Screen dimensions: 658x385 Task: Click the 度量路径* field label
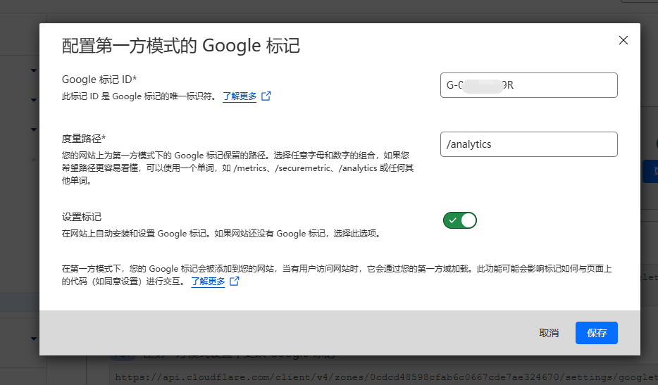point(84,139)
